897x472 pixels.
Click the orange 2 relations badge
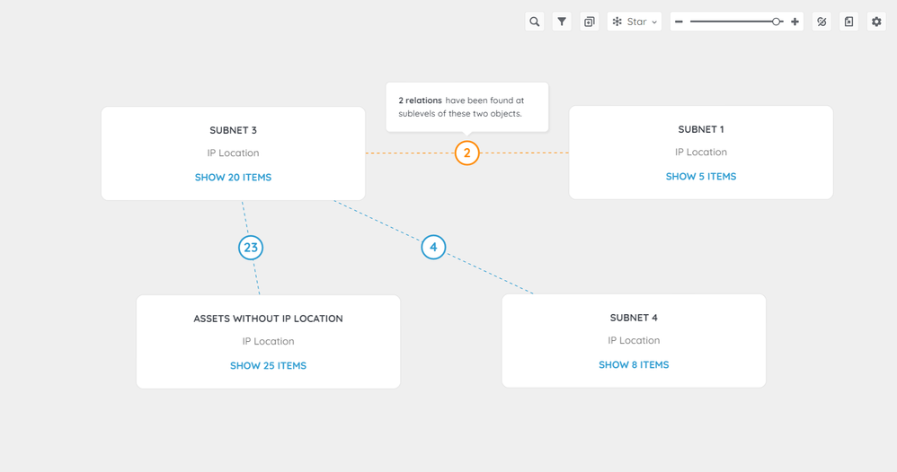pyautogui.click(x=466, y=153)
